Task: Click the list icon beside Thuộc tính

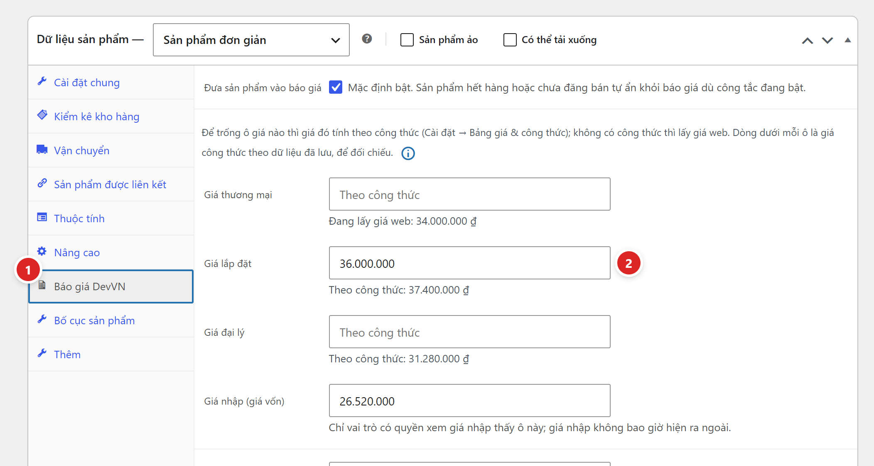Action: pos(42,217)
